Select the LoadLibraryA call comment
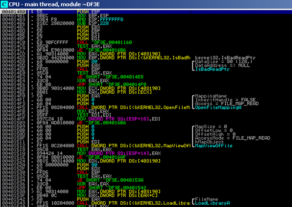Screen dimensions: 292x207 (x=212, y=203)
